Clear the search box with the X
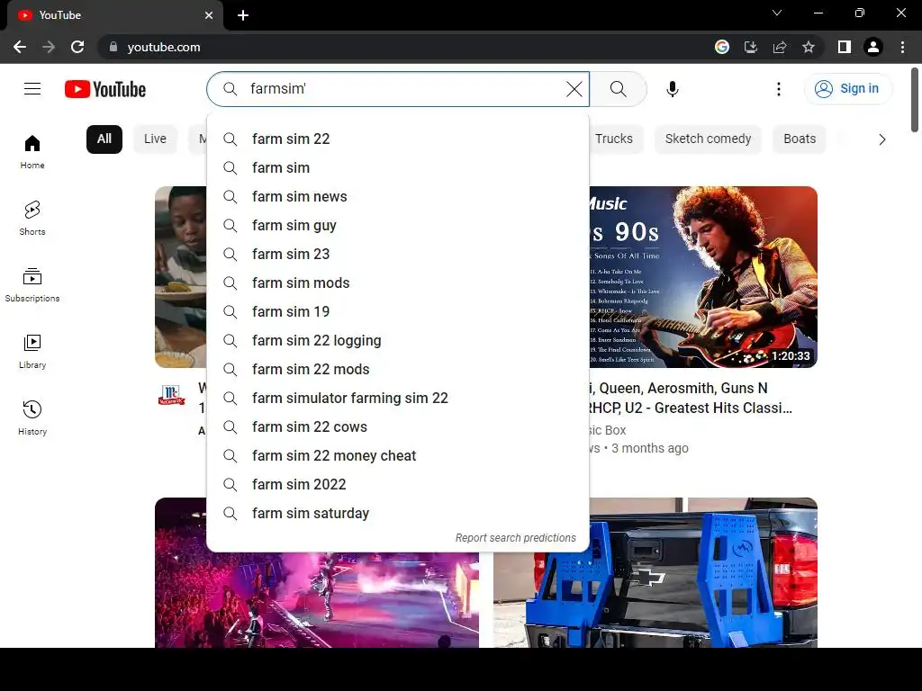Image resolution: width=922 pixels, height=691 pixels. (x=574, y=89)
